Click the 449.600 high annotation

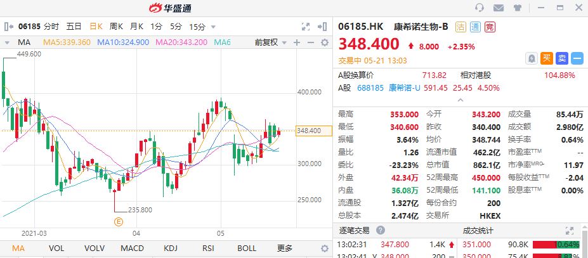[29, 54]
